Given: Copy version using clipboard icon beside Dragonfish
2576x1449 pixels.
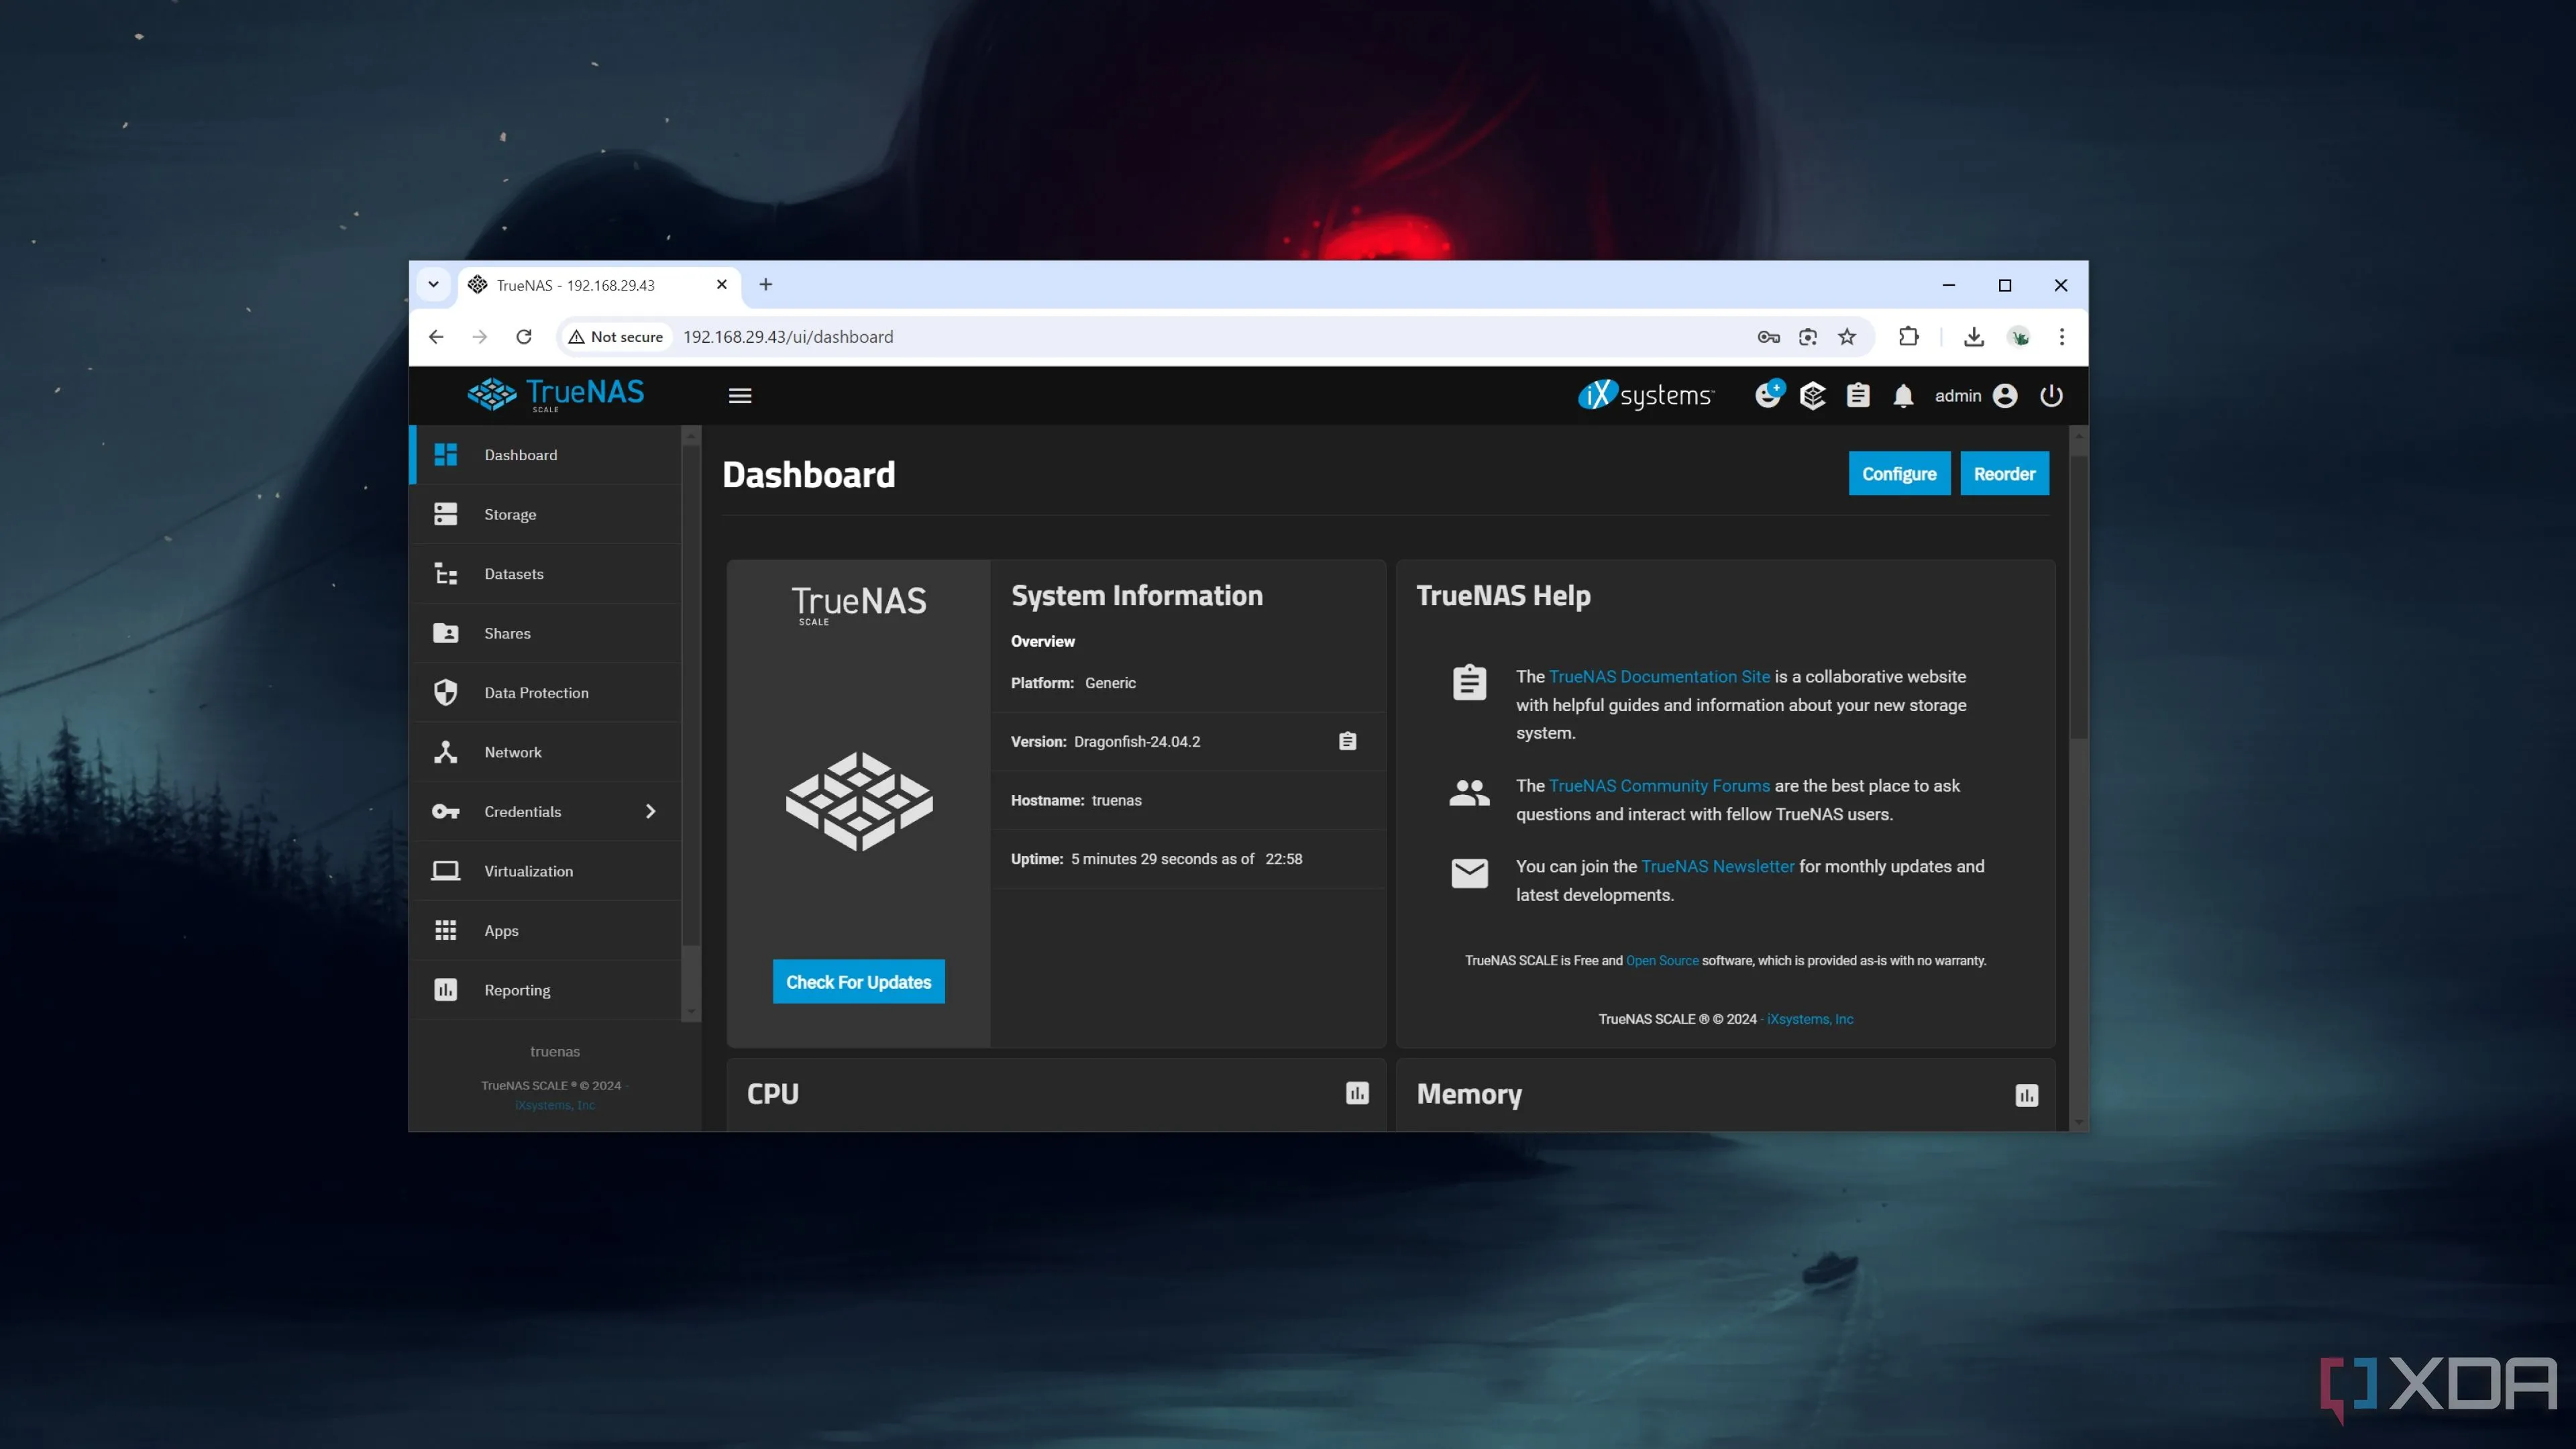Looking at the screenshot, I should point(1347,741).
